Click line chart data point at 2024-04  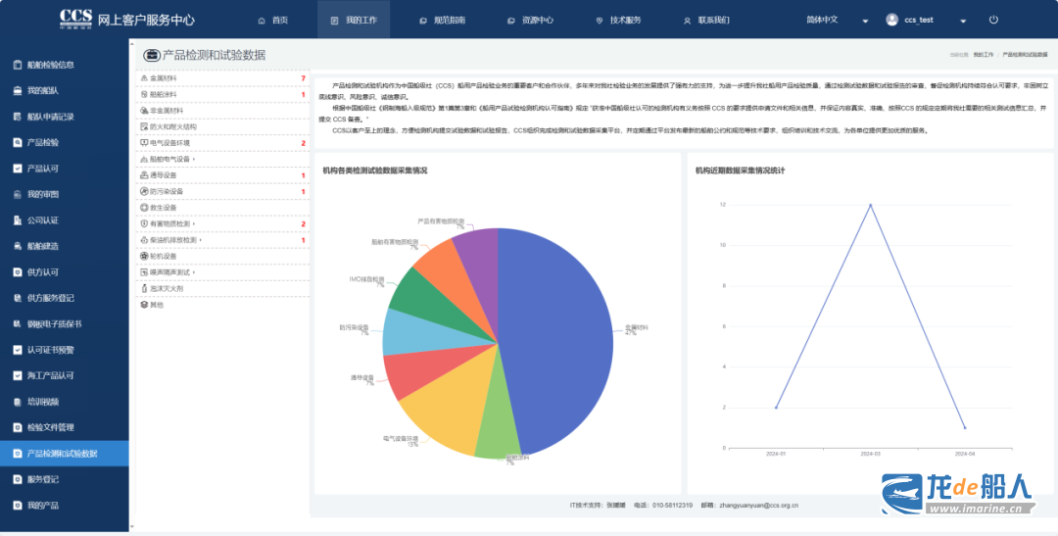click(x=965, y=427)
